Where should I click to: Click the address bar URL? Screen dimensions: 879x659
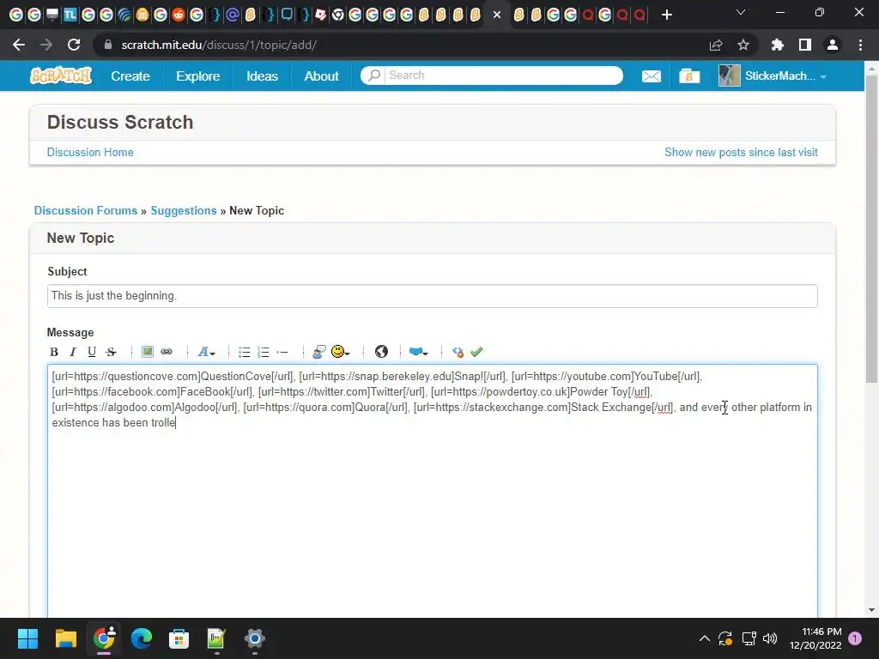[219, 45]
